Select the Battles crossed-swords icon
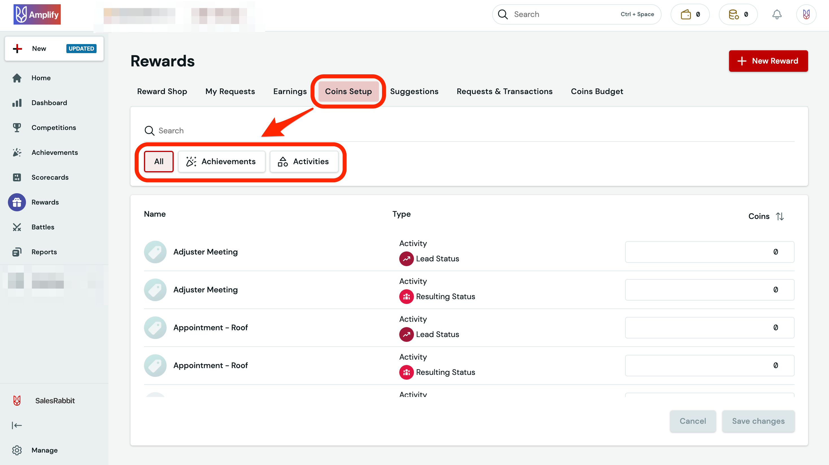 pyautogui.click(x=17, y=227)
